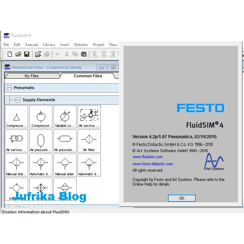Click the undo arrow toolbar icon
The height and width of the screenshot is (244, 244).
pos(58,54)
